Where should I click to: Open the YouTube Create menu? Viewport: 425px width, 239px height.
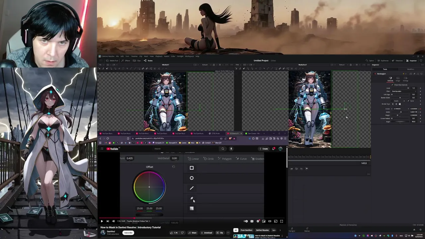point(264,149)
